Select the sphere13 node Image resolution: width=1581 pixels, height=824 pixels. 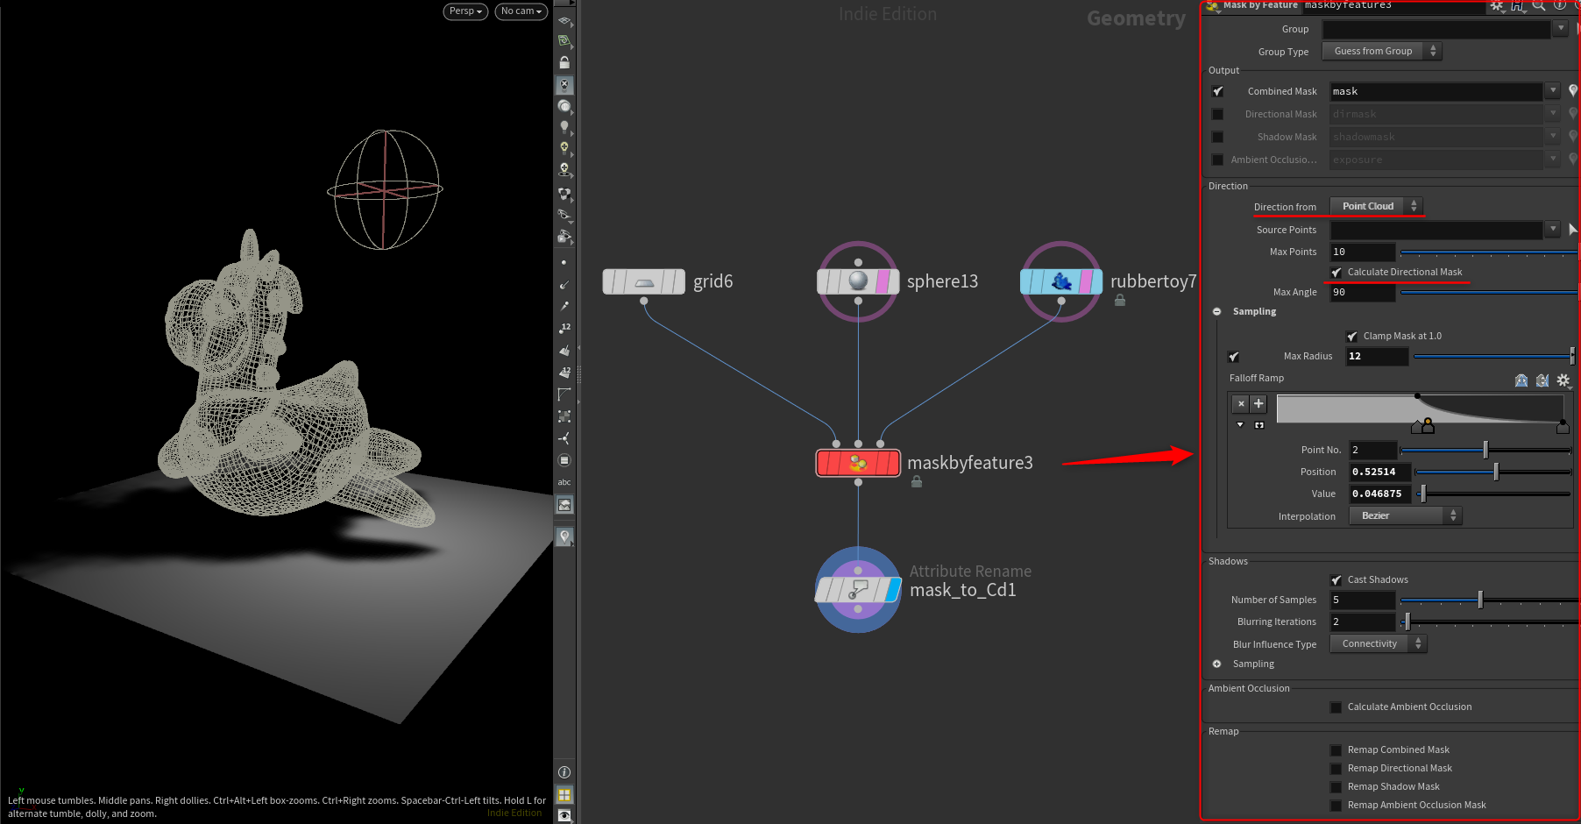pos(858,281)
